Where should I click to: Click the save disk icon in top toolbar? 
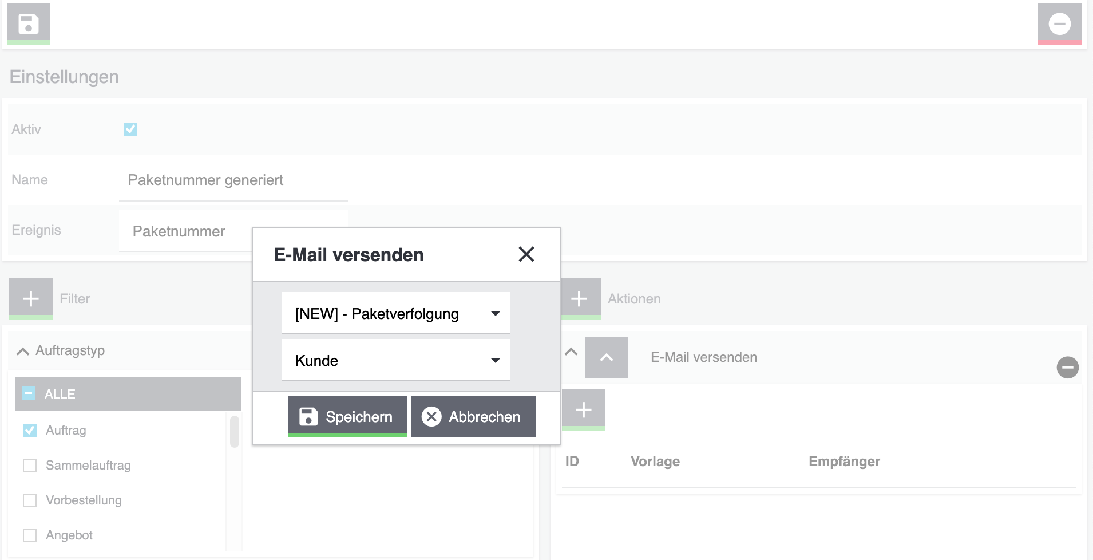click(x=28, y=23)
